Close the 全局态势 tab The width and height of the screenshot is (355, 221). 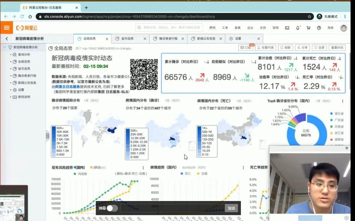coord(107,39)
